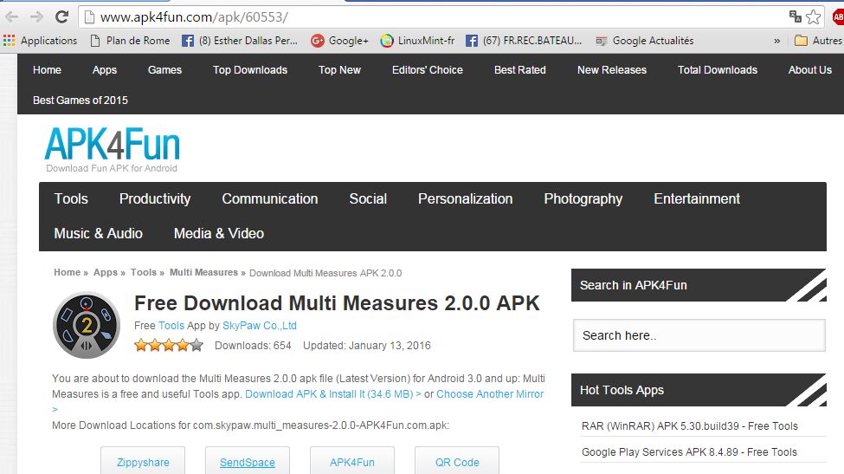This screenshot has width=844, height=474.
Task: Open Google Play Services APK 8.4.89 link
Action: [x=689, y=452]
